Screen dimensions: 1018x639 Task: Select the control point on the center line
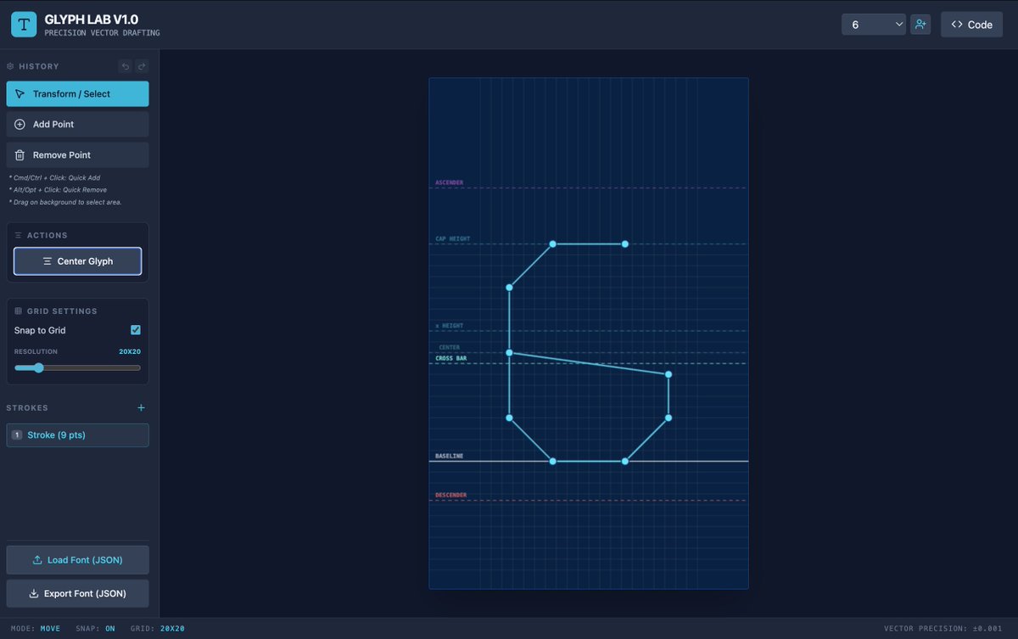[509, 352]
